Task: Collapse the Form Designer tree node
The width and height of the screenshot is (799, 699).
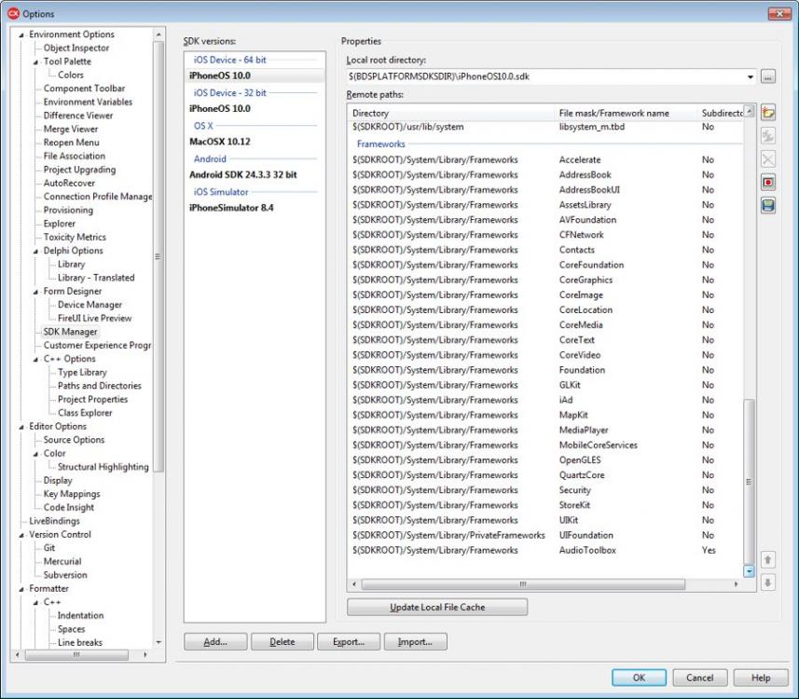Action: click(35, 292)
